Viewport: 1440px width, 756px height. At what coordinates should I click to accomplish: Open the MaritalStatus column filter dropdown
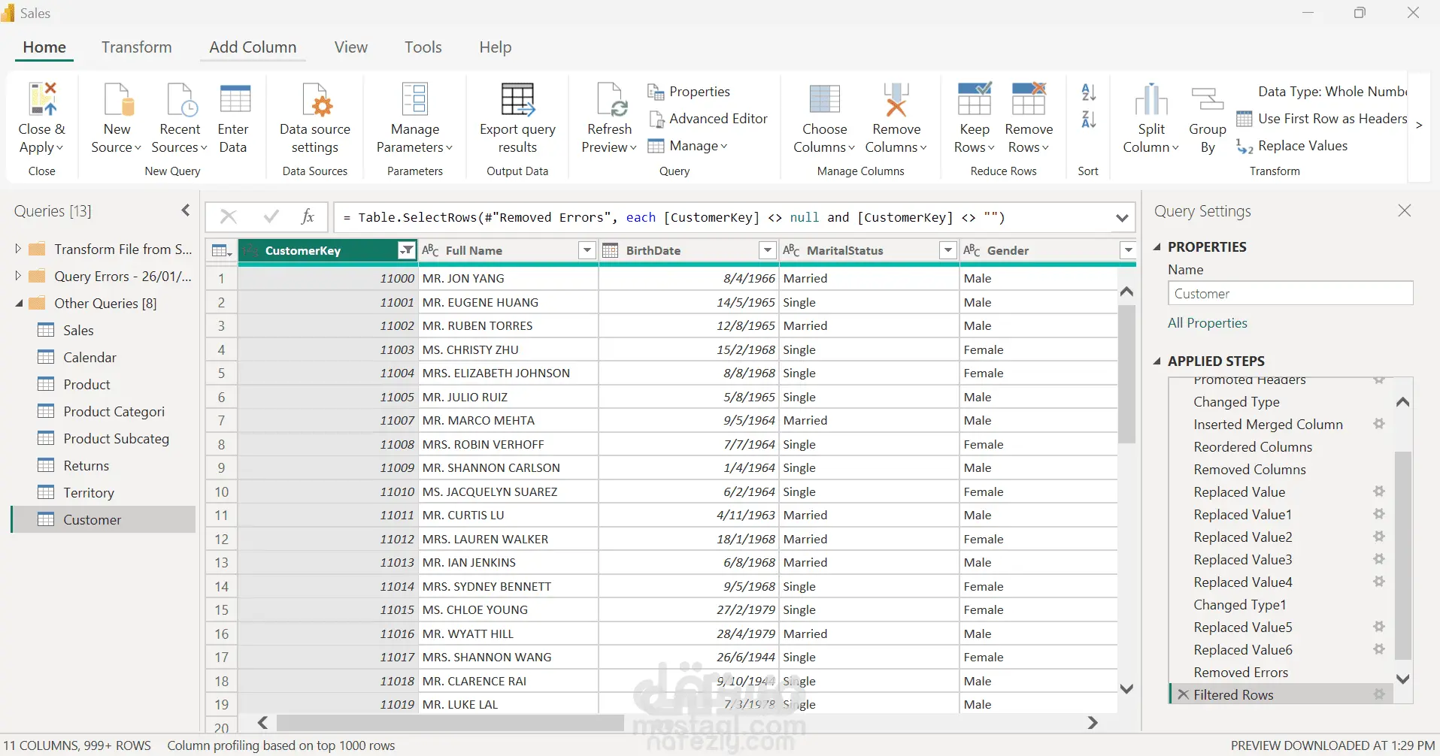(x=947, y=250)
